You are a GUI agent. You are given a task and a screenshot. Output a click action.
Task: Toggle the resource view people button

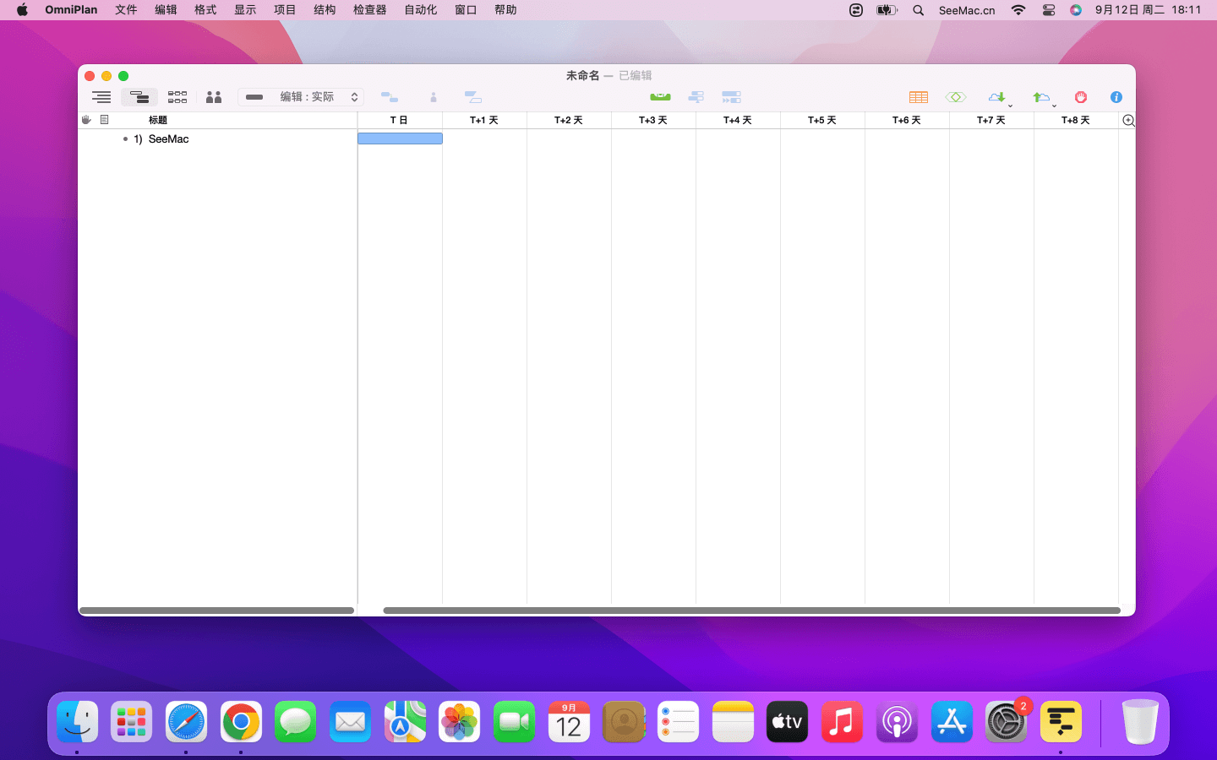(214, 97)
